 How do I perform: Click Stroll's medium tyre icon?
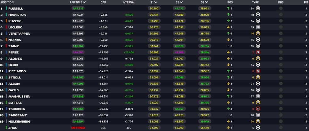point(258,77)
